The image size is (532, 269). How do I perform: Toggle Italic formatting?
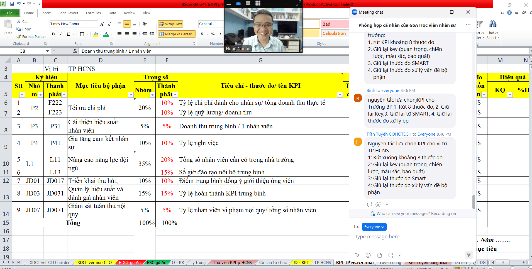61,34
